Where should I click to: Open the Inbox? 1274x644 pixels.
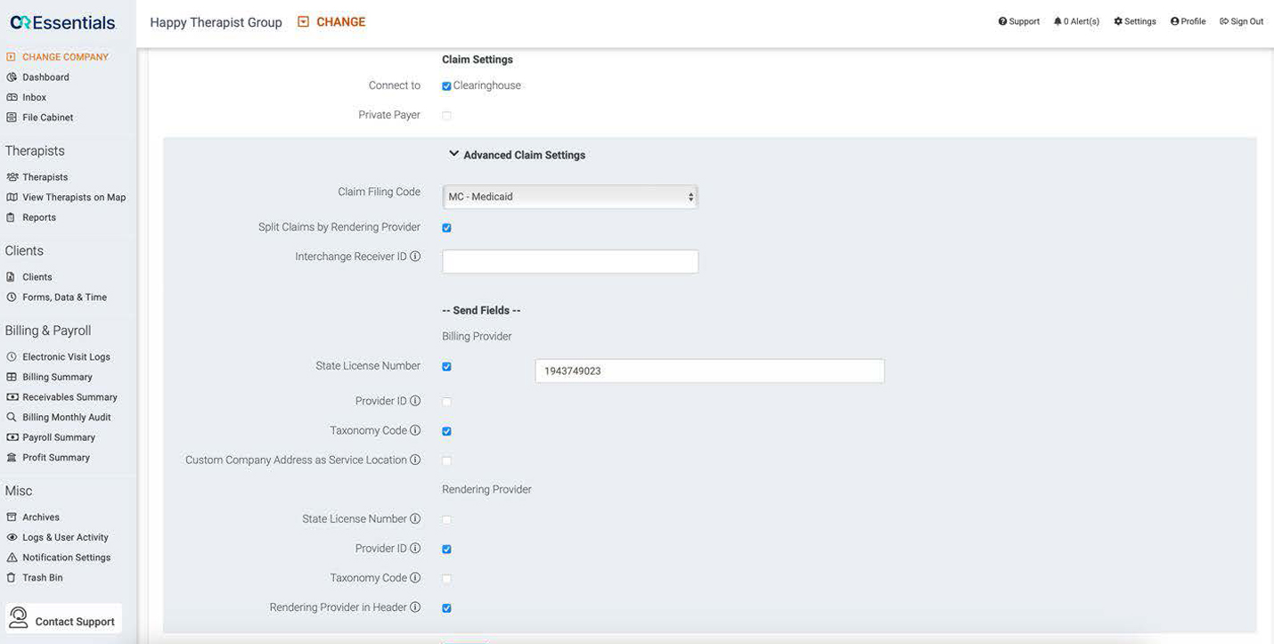(x=33, y=97)
